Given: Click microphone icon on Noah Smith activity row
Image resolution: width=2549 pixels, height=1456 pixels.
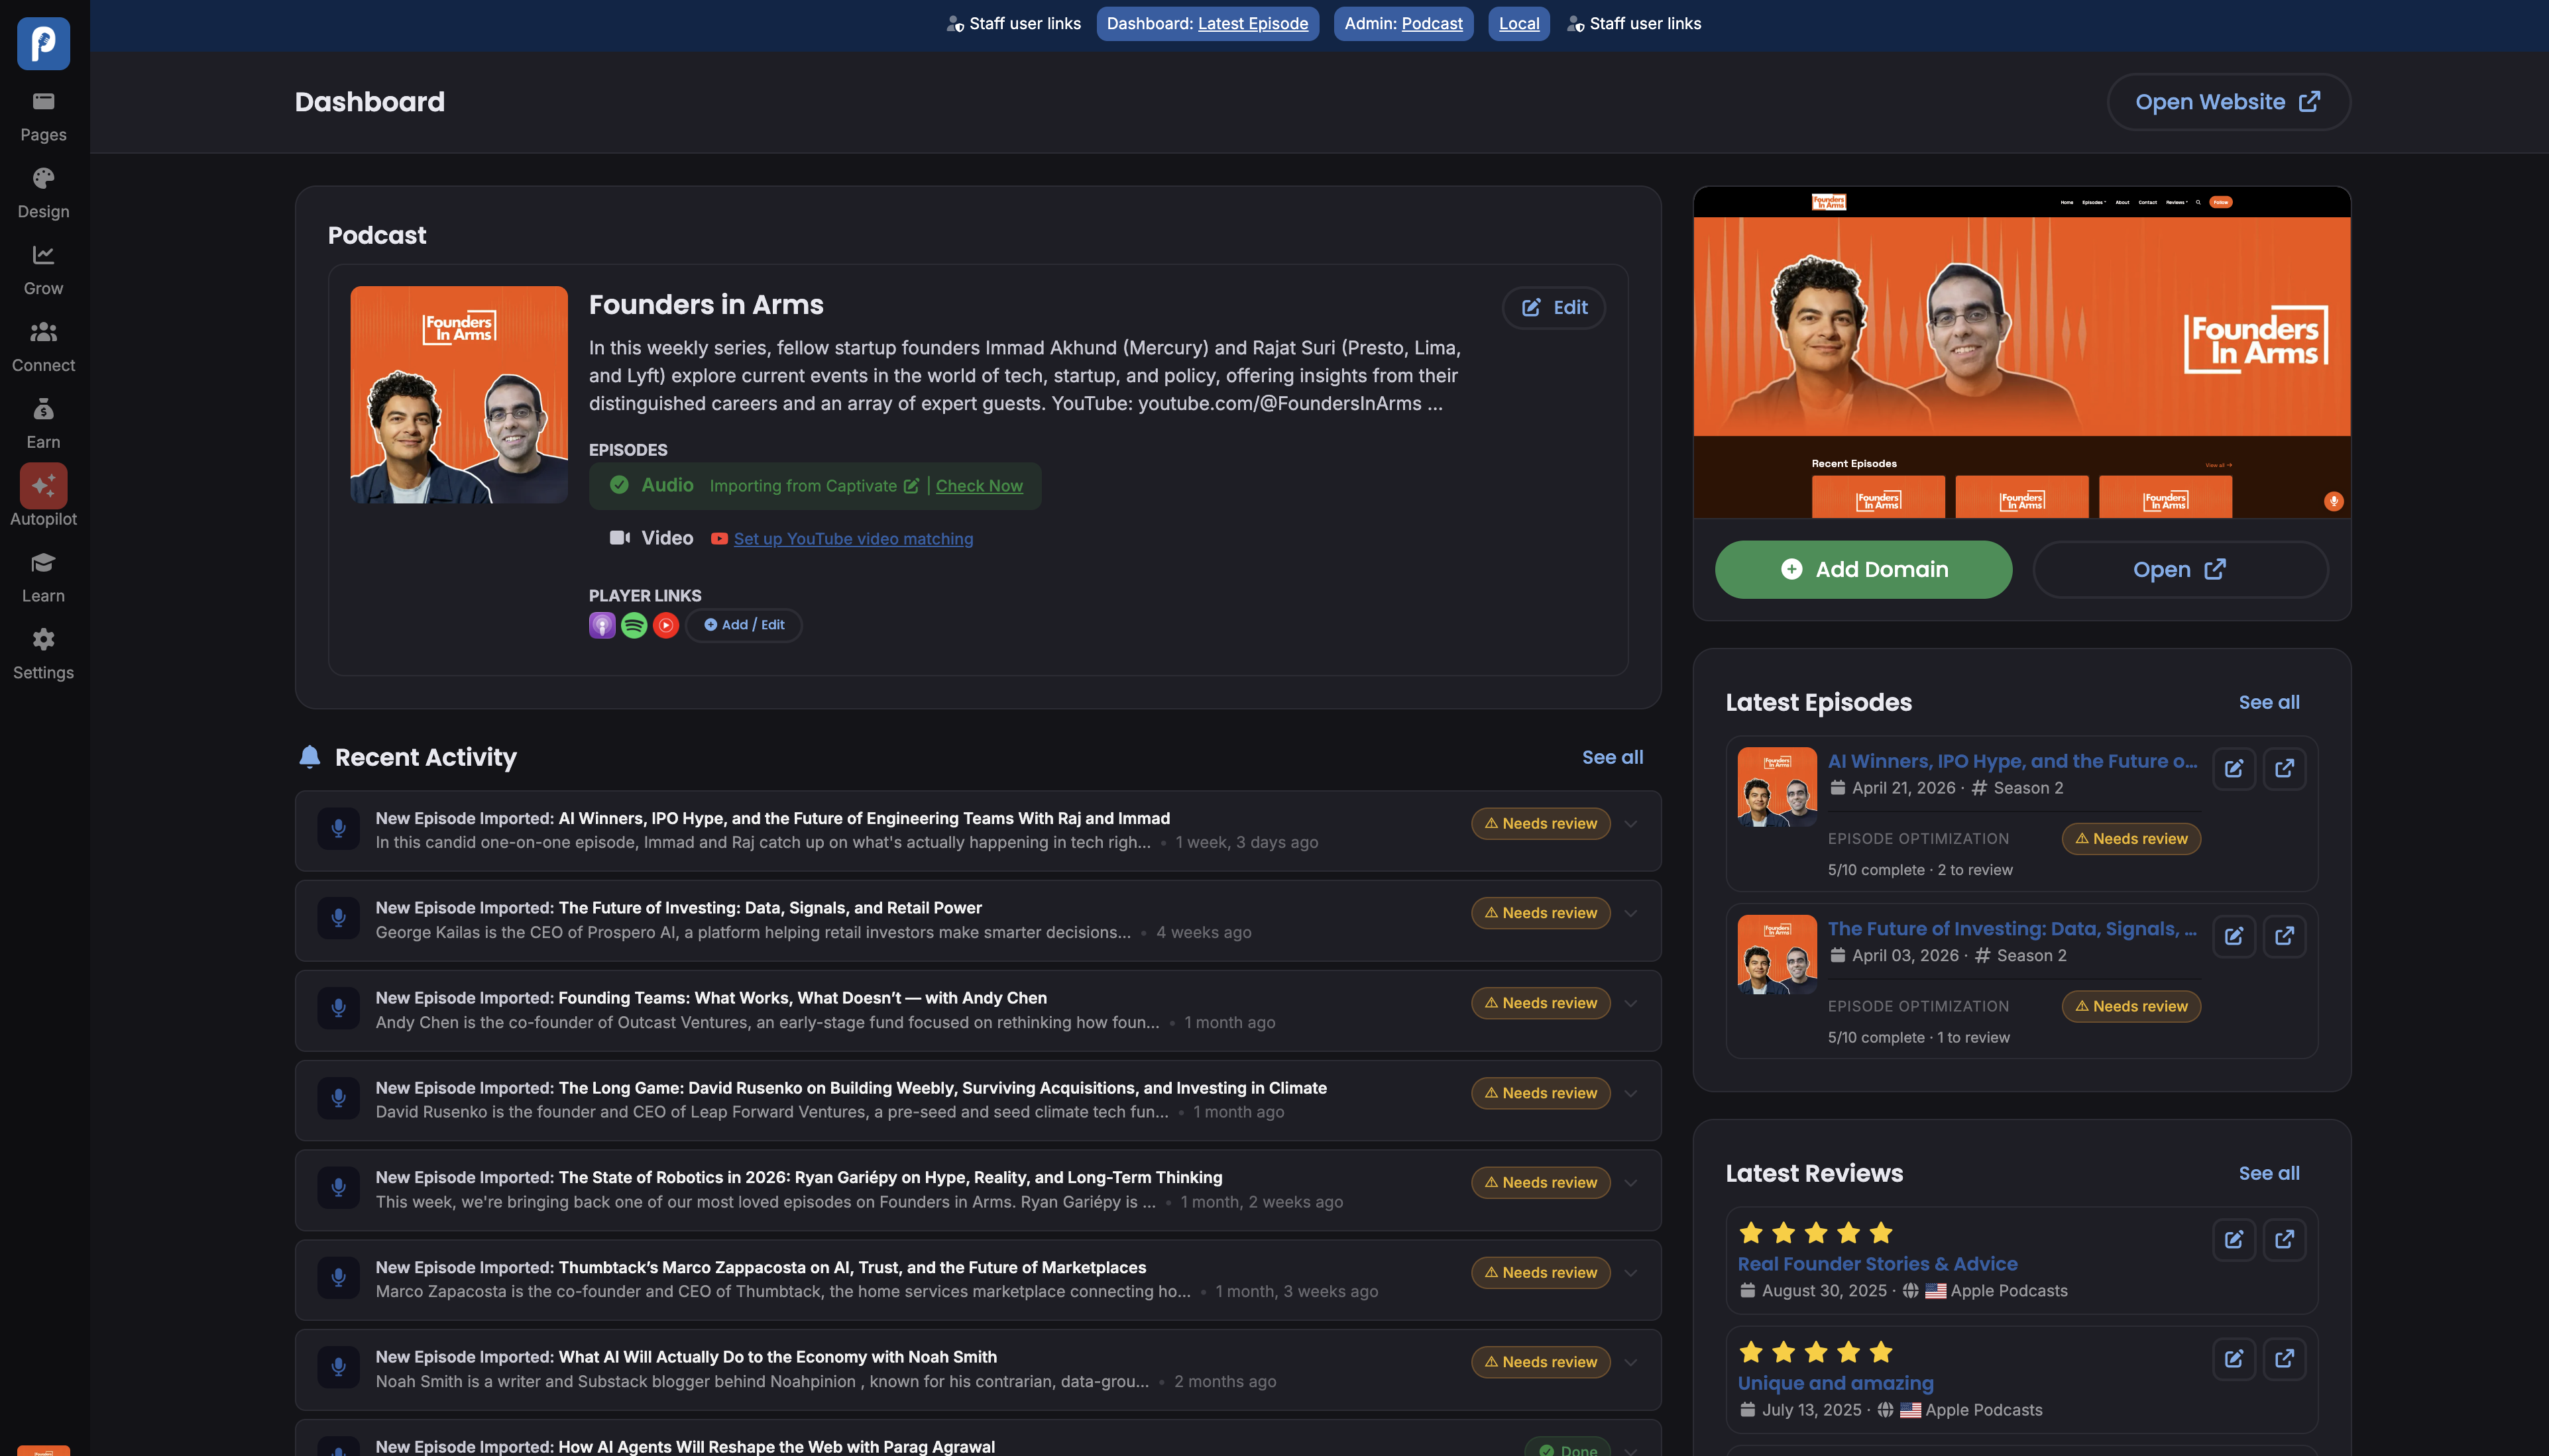Looking at the screenshot, I should [x=339, y=1367].
